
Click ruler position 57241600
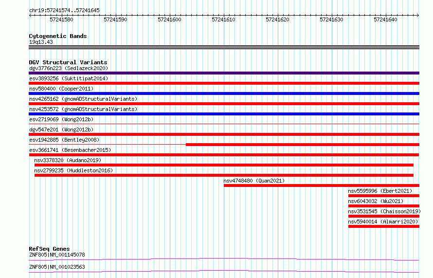click(169, 19)
